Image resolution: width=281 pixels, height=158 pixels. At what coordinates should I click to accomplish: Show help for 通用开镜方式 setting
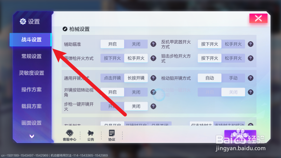coord(153,78)
